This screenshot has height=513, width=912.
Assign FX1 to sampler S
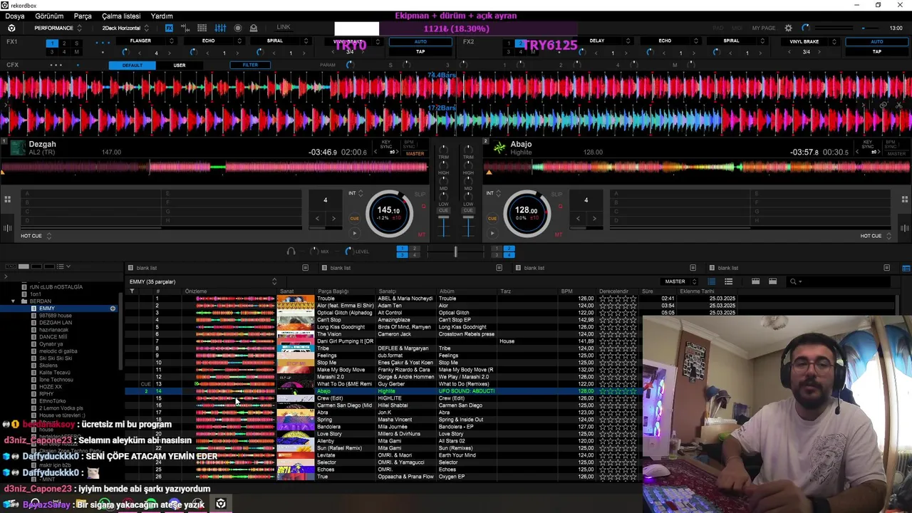tap(77, 44)
